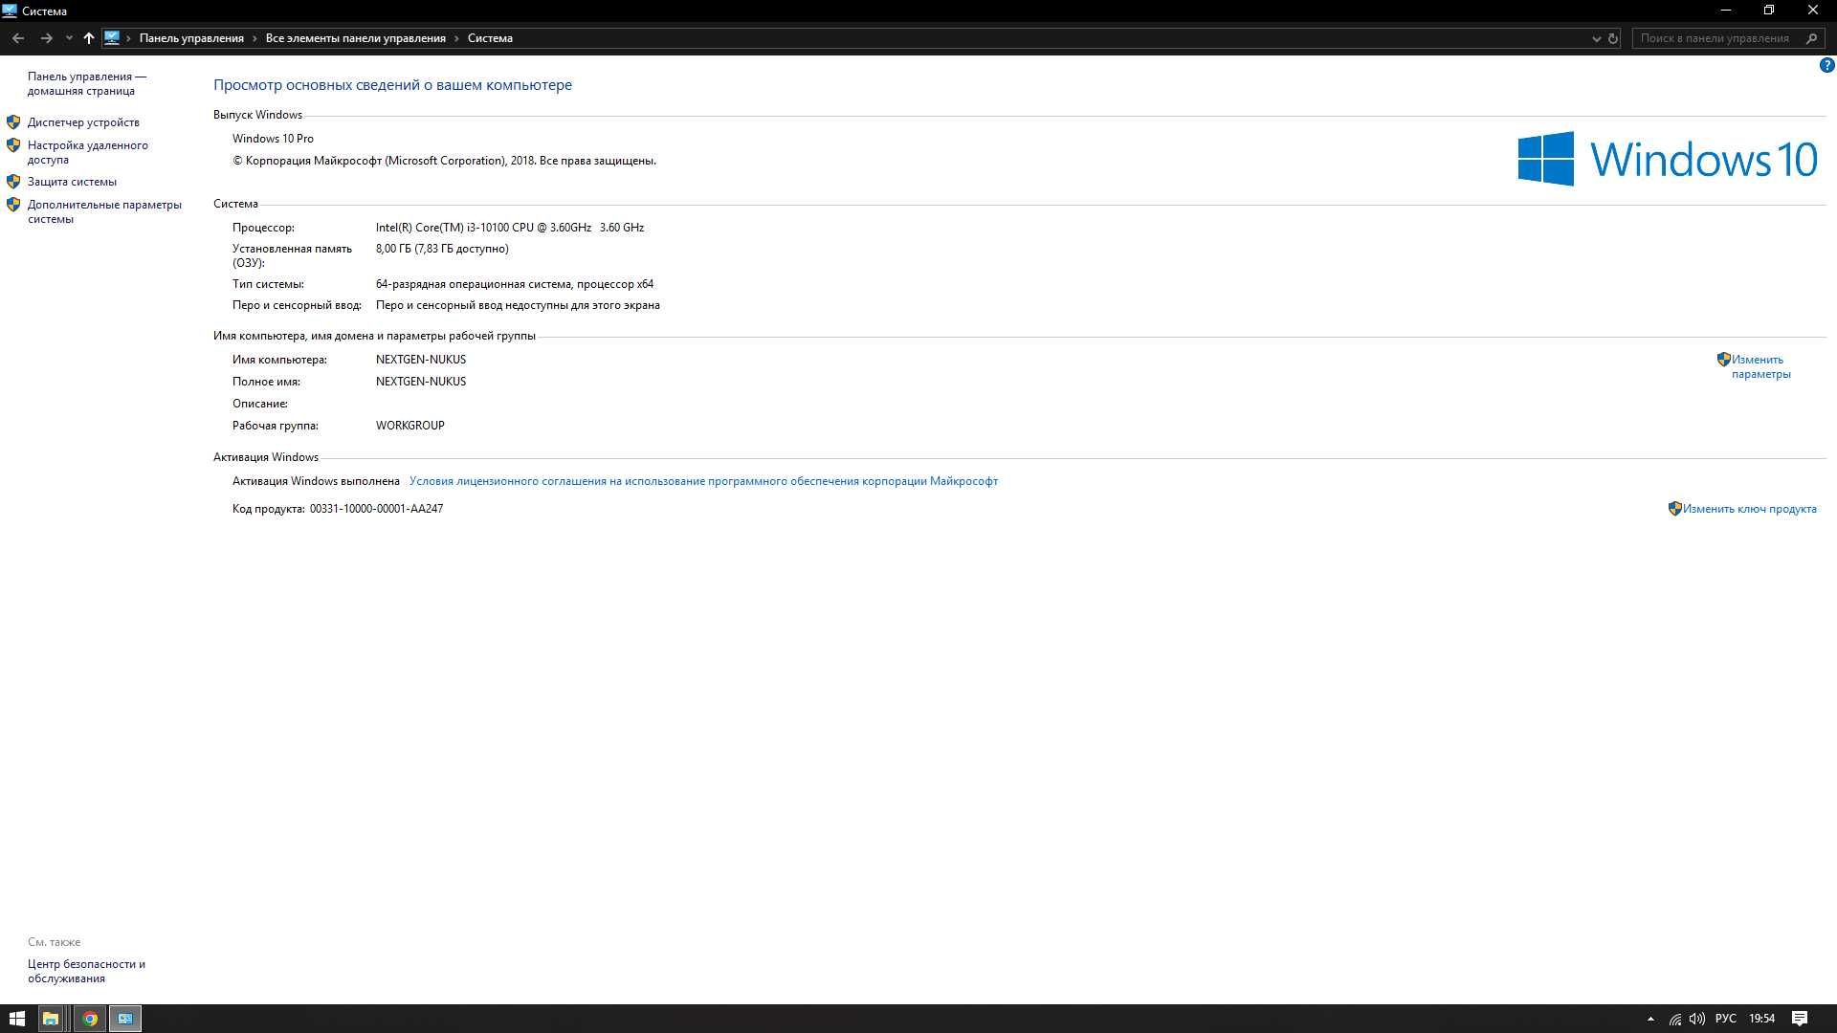Viewport: 1837px width, 1033px height.
Task: Click the Windows 10 Pro edition text
Action: tap(273, 139)
